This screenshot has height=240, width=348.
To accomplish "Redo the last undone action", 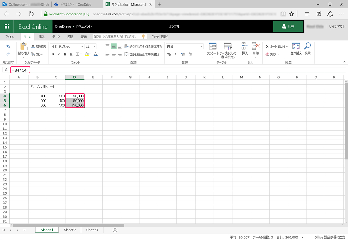I will 8,54.
